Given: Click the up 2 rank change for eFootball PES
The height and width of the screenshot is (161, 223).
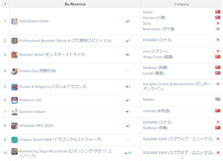Looking at the screenshot, I should pos(128,126).
